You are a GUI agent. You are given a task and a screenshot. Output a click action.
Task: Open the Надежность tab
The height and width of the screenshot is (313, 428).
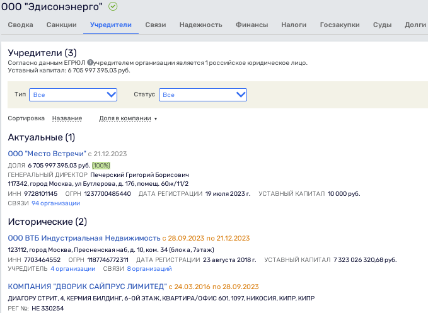pyautogui.click(x=200, y=25)
